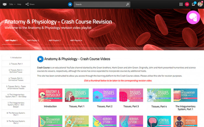
Task: Open the Site dropdown menu
Action: [x=12, y=4]
